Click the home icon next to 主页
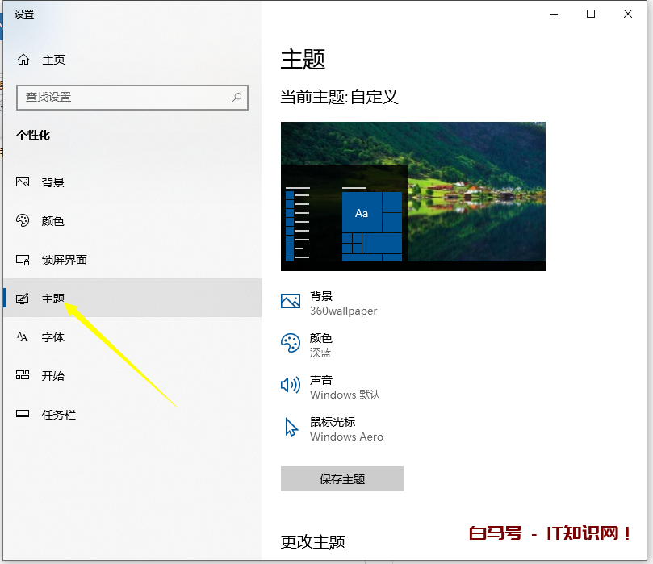The image size is (653, 564). 24,59
